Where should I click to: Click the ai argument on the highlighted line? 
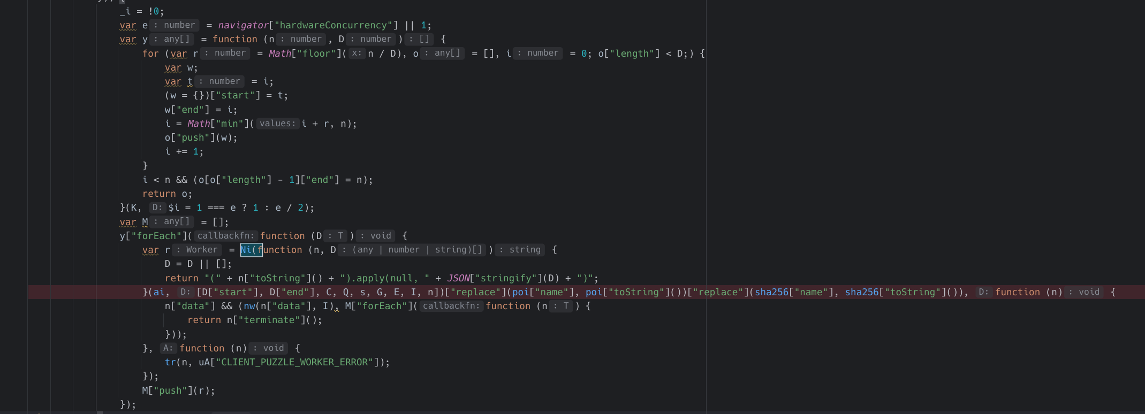(159, 292)
